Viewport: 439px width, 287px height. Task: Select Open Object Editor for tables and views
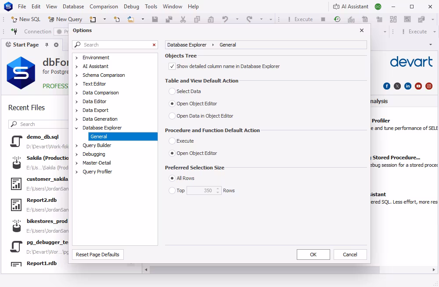click(x=172, y=104)
